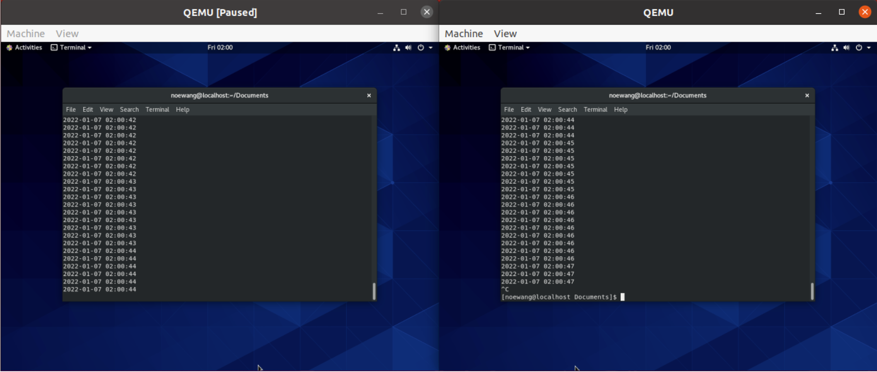The height and width of the screenshot is (372, 877).
Task: Open the Terminal app menu dropdown in the running VM
Action: pyautogui.click(x=510, y=48)
